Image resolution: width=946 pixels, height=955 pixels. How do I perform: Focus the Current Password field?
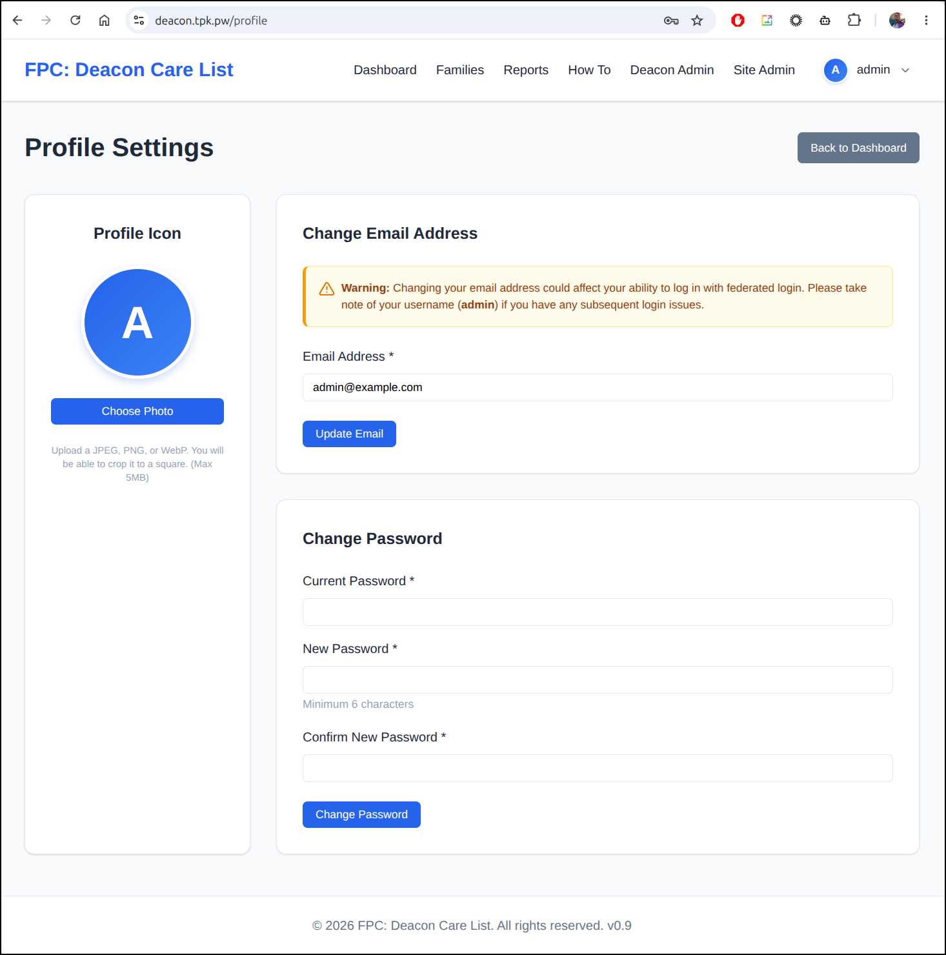tap(598, 612)
